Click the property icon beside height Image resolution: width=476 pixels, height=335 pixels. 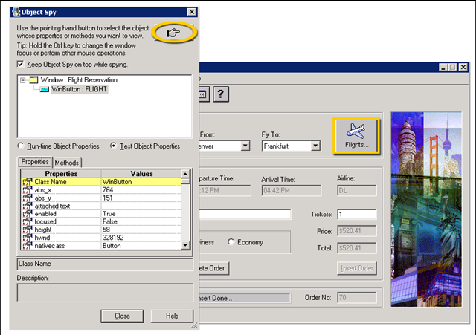[x=28, y=230]
